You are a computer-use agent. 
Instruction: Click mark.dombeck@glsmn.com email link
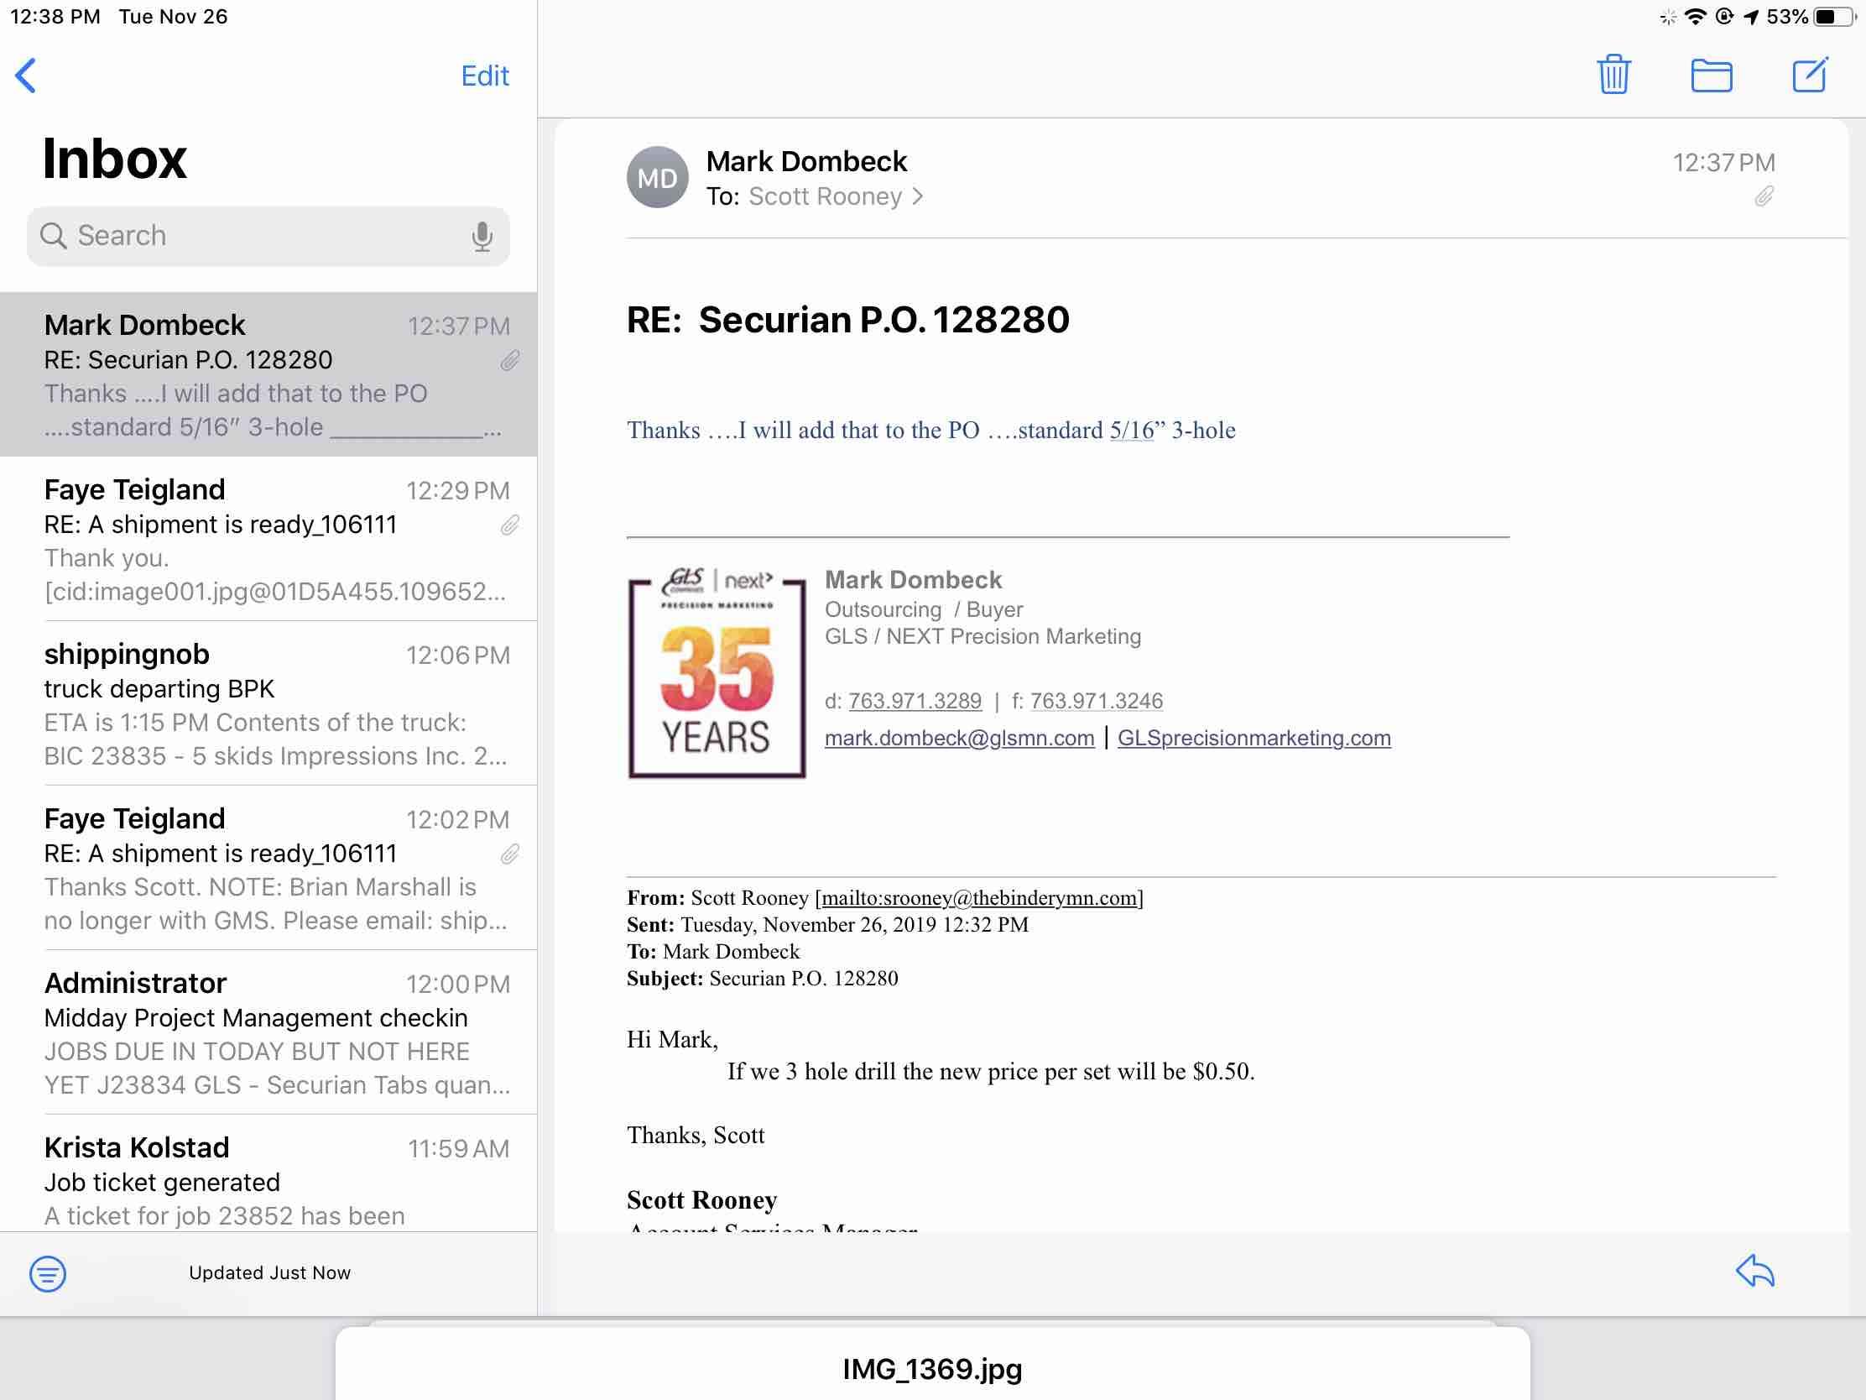(959, 739)
